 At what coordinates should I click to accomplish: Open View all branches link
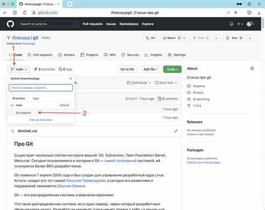click(41, 120)
